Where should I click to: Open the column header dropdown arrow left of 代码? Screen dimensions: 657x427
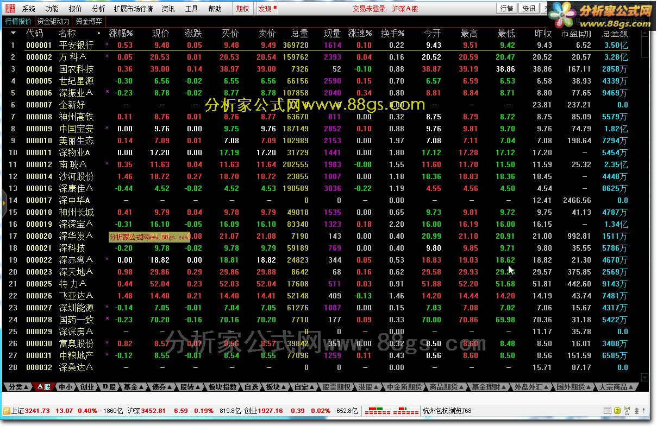point(13,33)
